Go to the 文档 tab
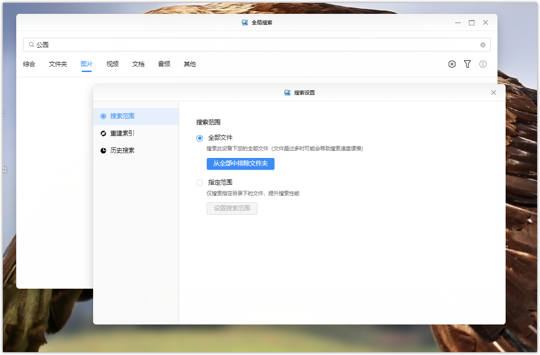540x355 pixels. 138,64
